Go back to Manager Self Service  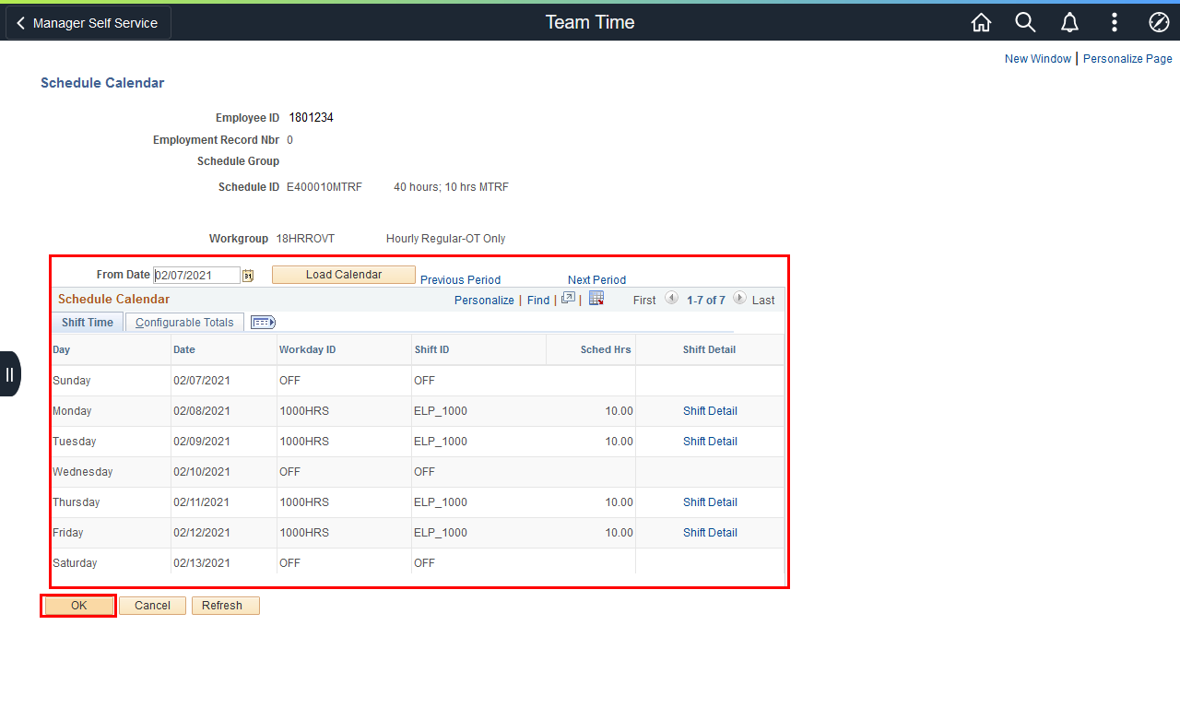88,23
